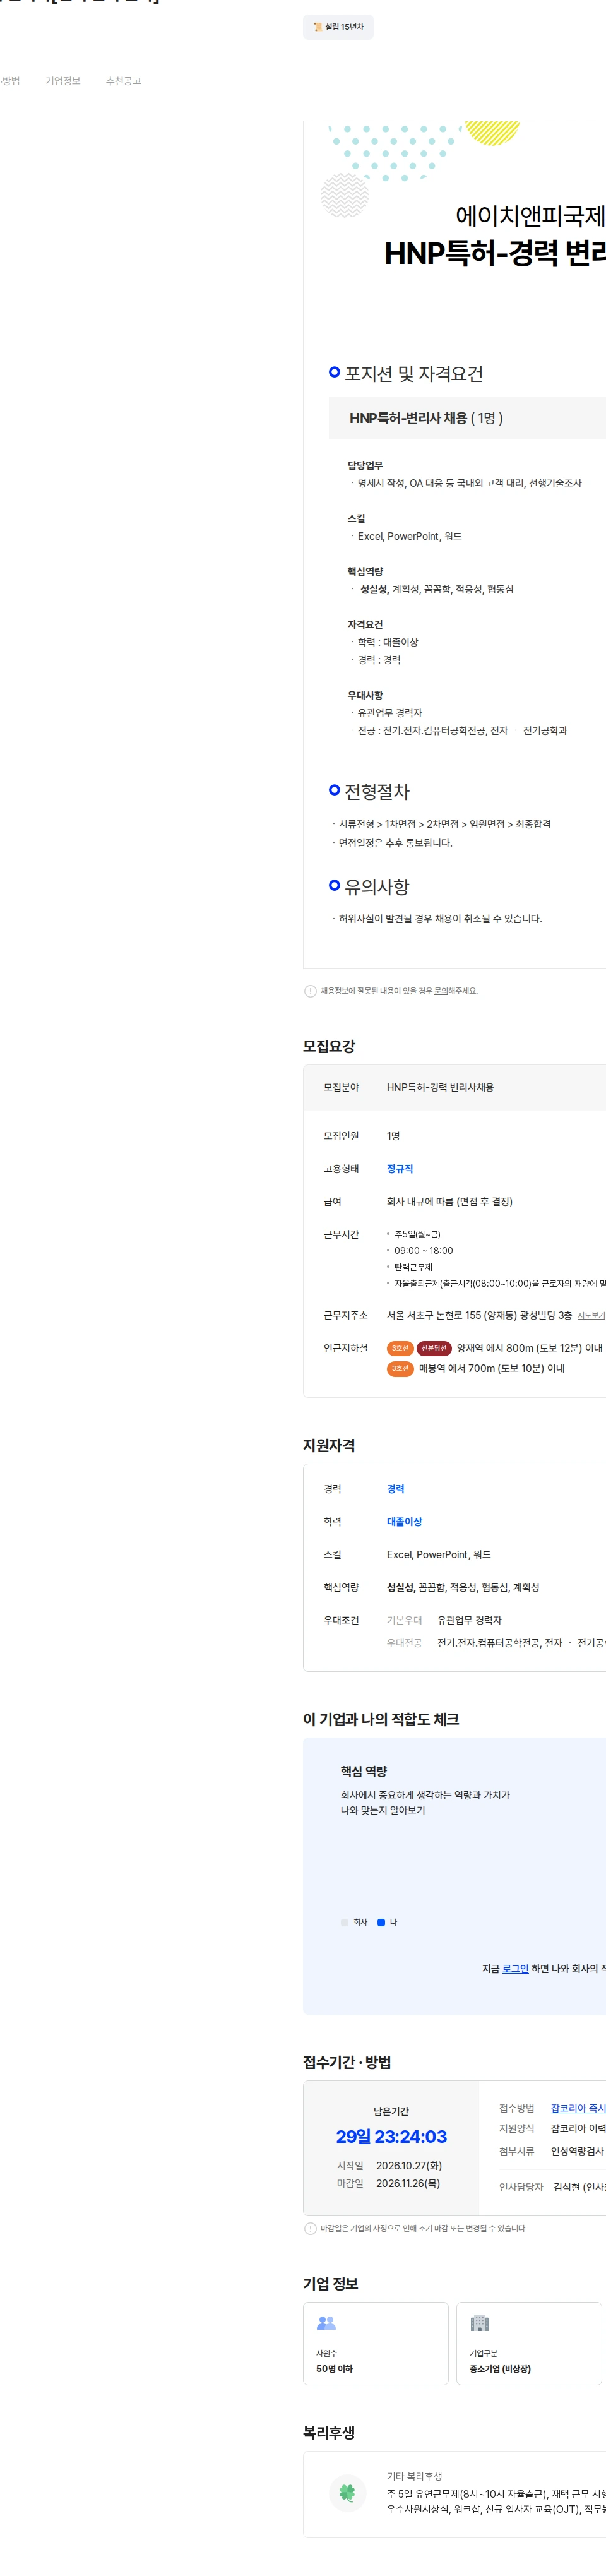Click the 잡코리아 즉시 application method link
The height and width of the screenshot is (2576, 606).
coord(578,2108)
